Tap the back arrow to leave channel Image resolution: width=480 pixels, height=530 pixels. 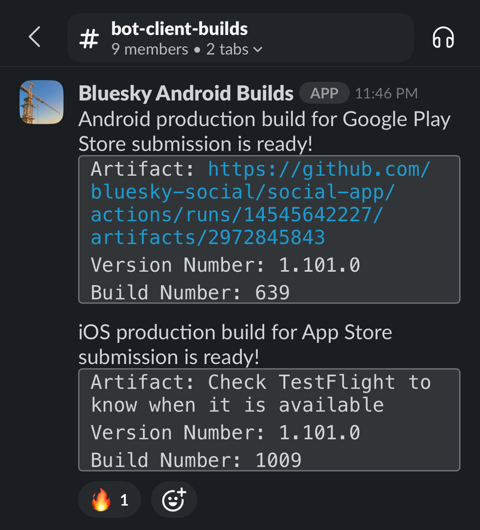(x=35, y=37)
